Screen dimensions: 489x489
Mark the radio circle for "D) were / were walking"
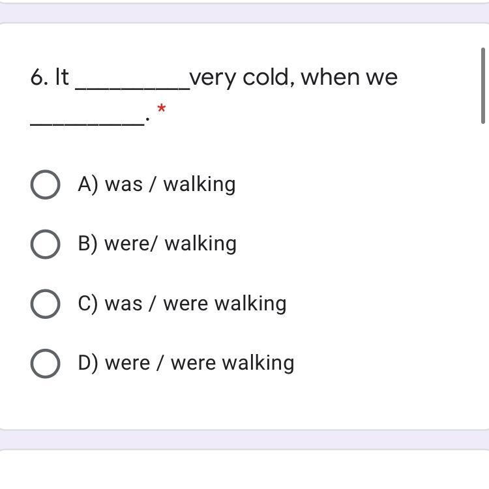pyautogui.click(x=45, y=363)
